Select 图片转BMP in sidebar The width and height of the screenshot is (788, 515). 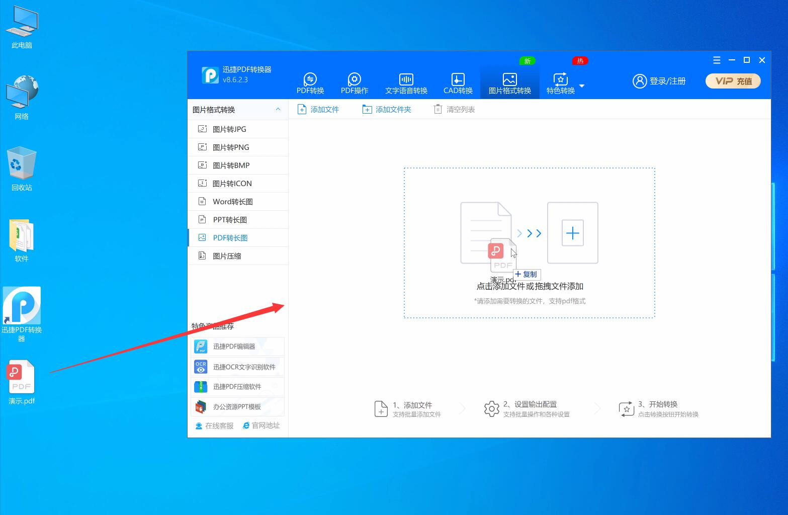[238, 165]
